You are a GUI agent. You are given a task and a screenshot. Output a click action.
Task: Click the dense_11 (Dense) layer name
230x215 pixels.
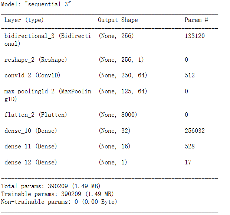31,147
